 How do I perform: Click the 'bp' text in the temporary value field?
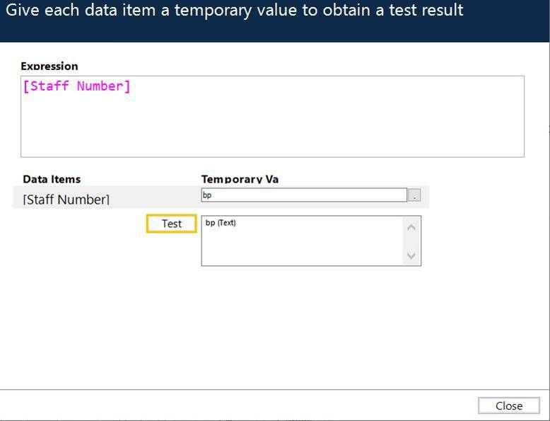[x=207, y=195]
